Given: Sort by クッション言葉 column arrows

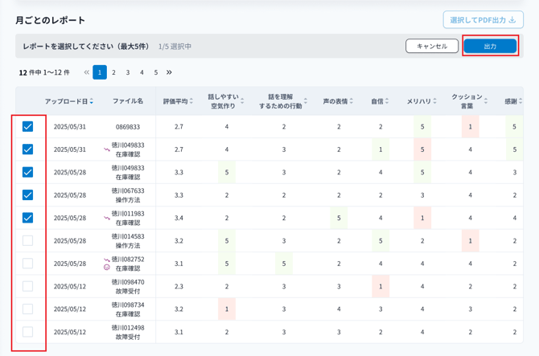Looking at the screenshot, I should (x=486, y=101).
